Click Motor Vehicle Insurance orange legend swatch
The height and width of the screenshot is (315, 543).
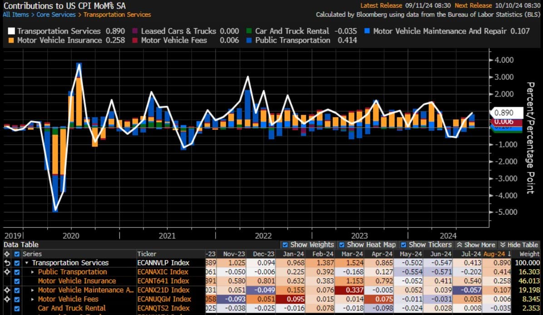point(11,40)
